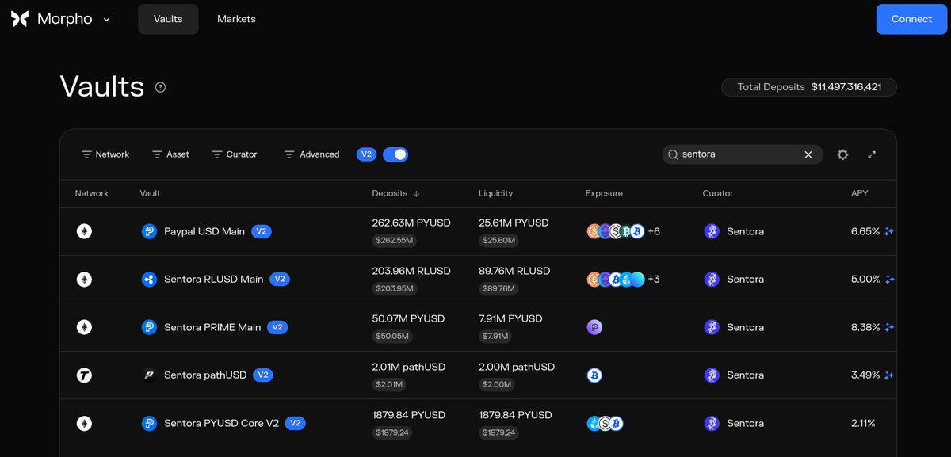Click the +3 exposure overflow in RLUSD row
This screenshot has height=457, width=951.
(x=654, y=279)
